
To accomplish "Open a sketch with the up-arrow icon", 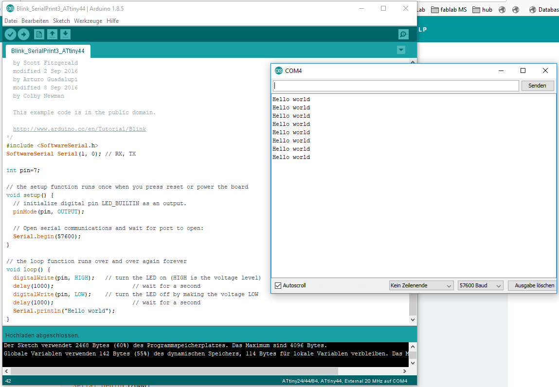I will tap(52, 34).
